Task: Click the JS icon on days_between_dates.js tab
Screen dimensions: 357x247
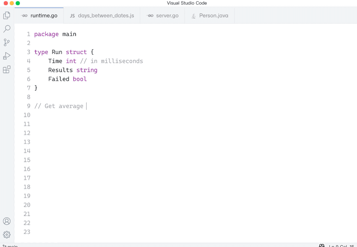Action: point(72,15)
